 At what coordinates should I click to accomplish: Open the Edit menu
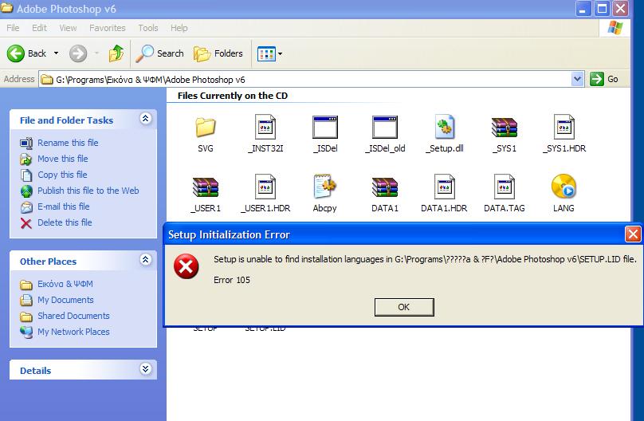pos(39,28)
